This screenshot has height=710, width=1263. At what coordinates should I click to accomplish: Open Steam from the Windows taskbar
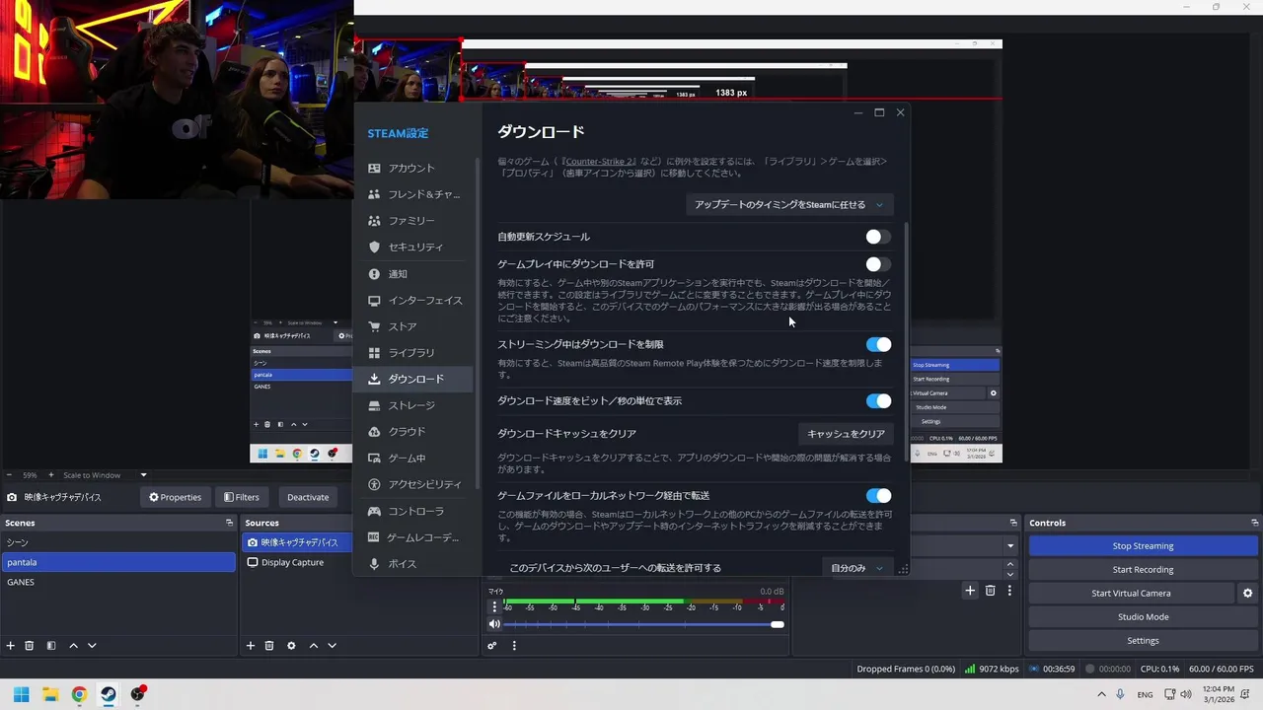coord(109,694)
